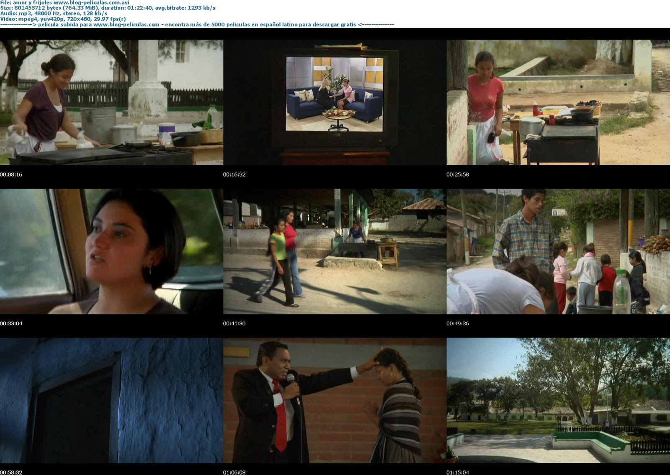Open the thumbnail of woman cooking at 00:08:16
670x475 pixels.
[111, 102]
